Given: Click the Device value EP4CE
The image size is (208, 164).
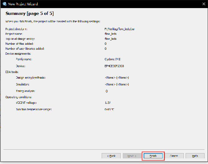Looking at the screenshot, I should (x=114, y=66).
